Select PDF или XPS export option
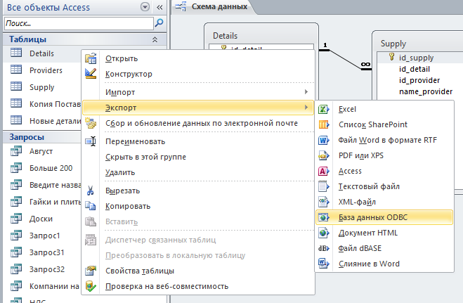The height and width of the screenshot is (303, 463). (384, 155)
